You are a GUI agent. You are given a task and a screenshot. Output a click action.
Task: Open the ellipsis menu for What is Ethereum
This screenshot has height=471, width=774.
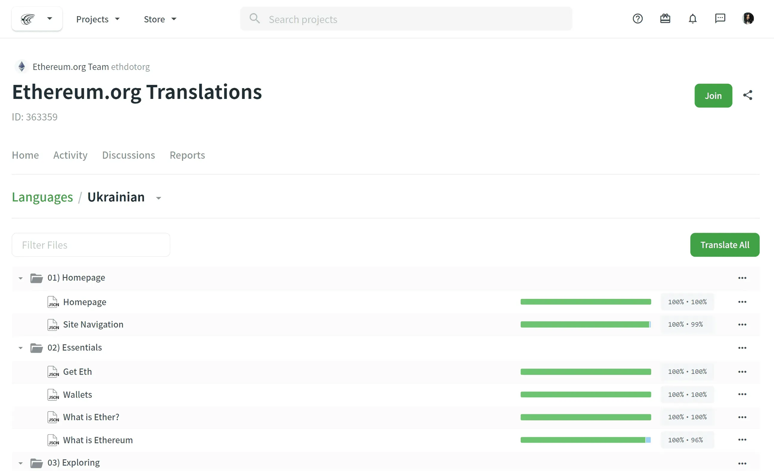point(742,440)
